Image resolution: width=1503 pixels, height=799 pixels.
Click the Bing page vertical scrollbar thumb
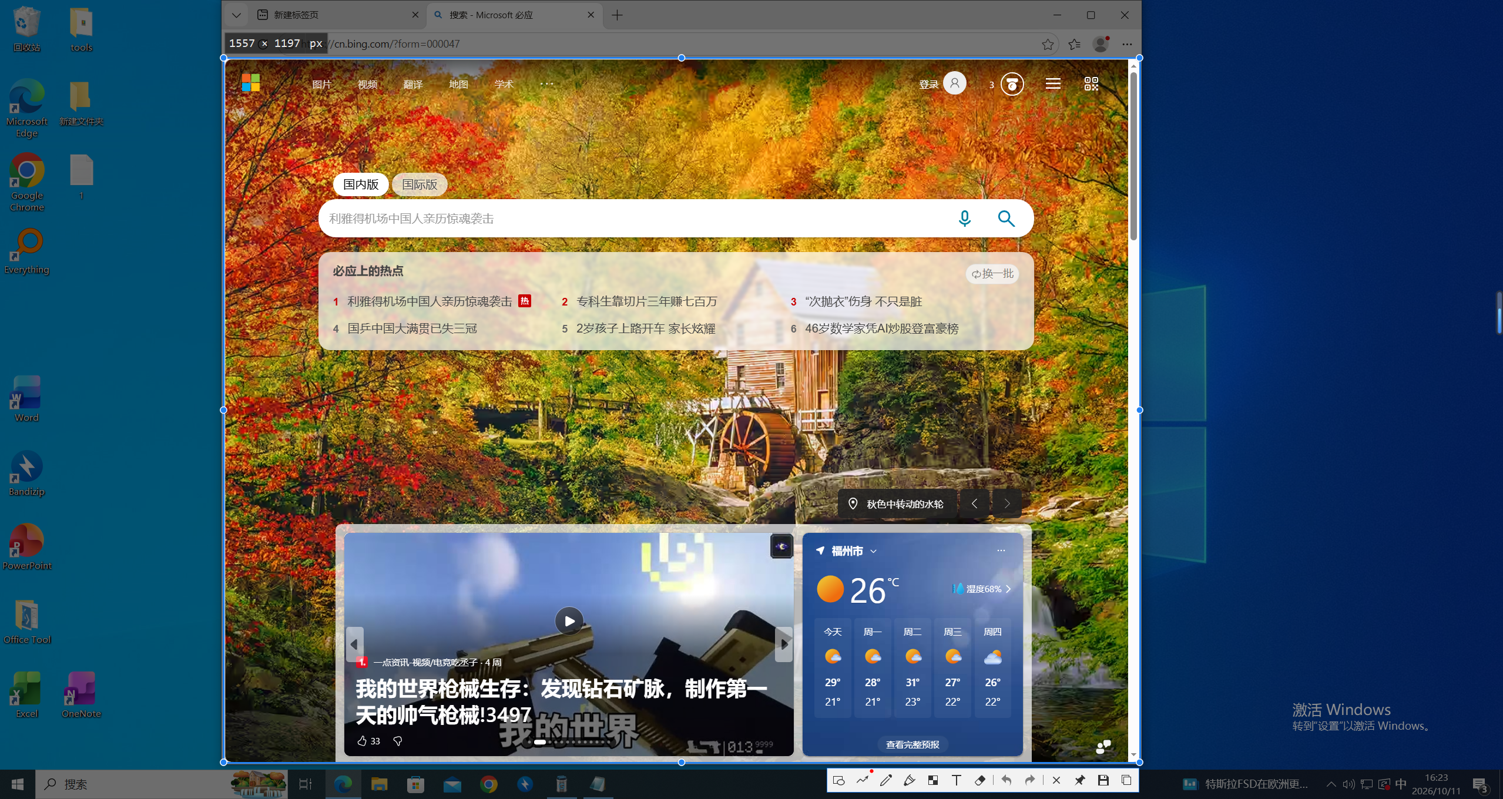click(1133, 155)
